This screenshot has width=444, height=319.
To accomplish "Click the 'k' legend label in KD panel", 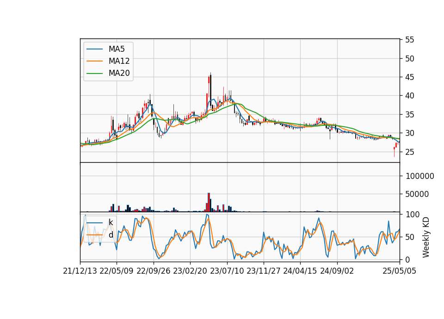I will [111, 222].
